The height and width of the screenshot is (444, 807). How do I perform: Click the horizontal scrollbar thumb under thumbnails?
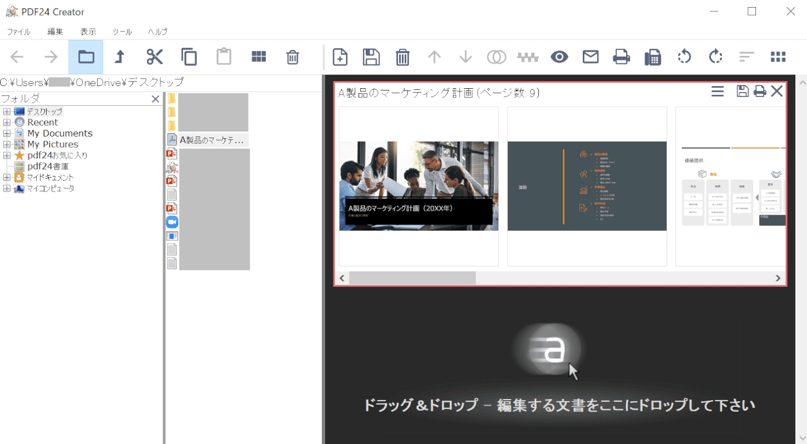(412, 278)
